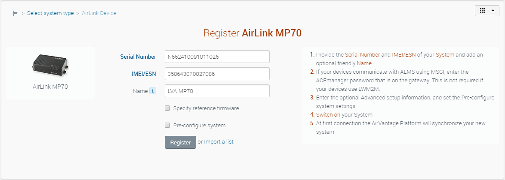Expand the caret arrow beside the grid icon
The image size is (505, 180).
[x=493, y=11]
